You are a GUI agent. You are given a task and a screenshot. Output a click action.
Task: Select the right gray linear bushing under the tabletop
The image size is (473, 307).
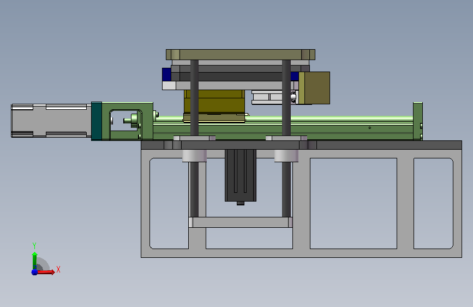point(286,156)
